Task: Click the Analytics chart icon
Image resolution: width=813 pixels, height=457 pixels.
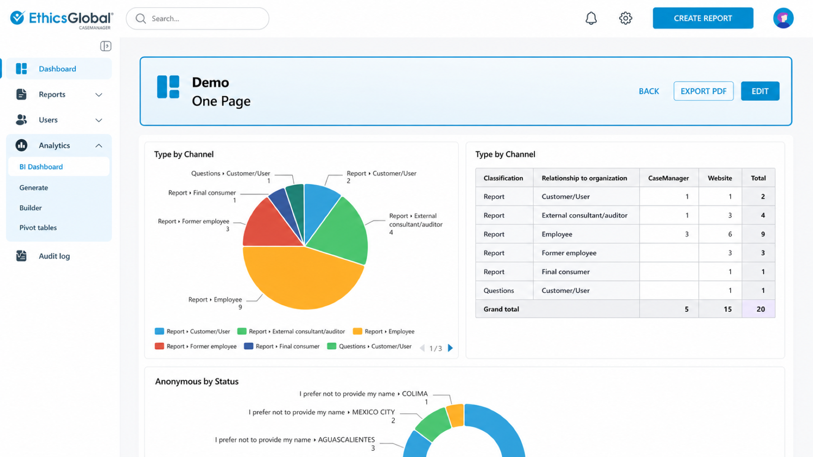Action: click(x=21, y=145)
